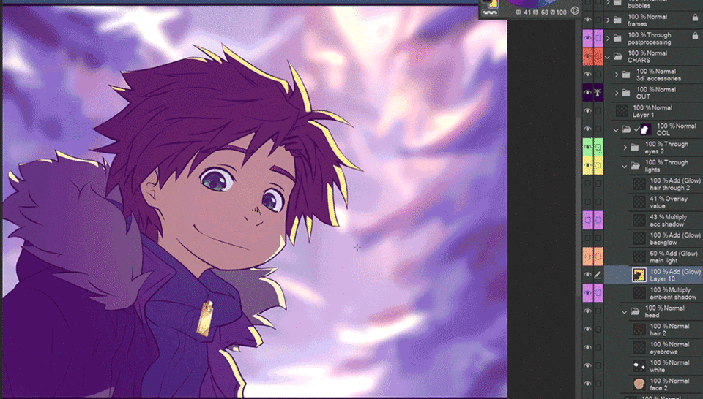Select the '41 % Overlay value' layer row
This screenshot has width=703, height=399.
pyautogui.click(x=653, y=202)
